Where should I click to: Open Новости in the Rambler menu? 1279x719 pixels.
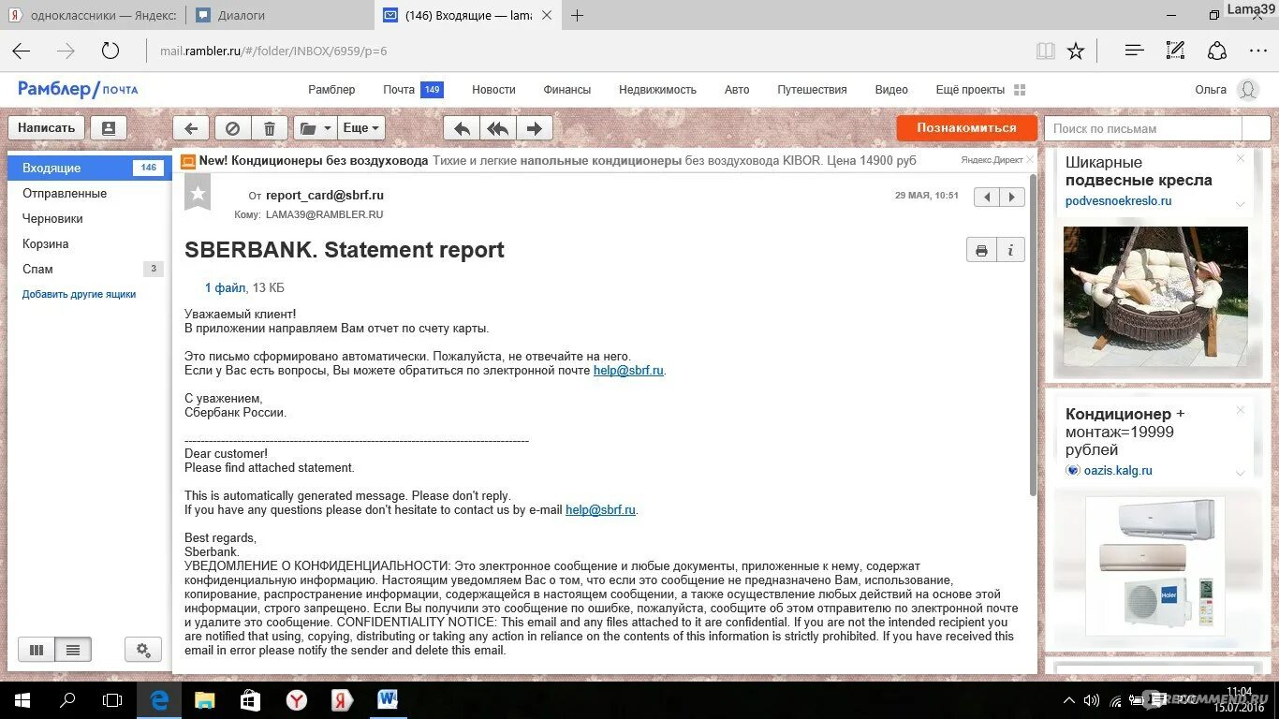493,90
